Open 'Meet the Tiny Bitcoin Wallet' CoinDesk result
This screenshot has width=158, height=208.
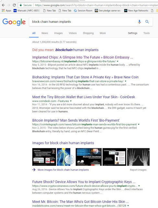click(x=84, y=97)
